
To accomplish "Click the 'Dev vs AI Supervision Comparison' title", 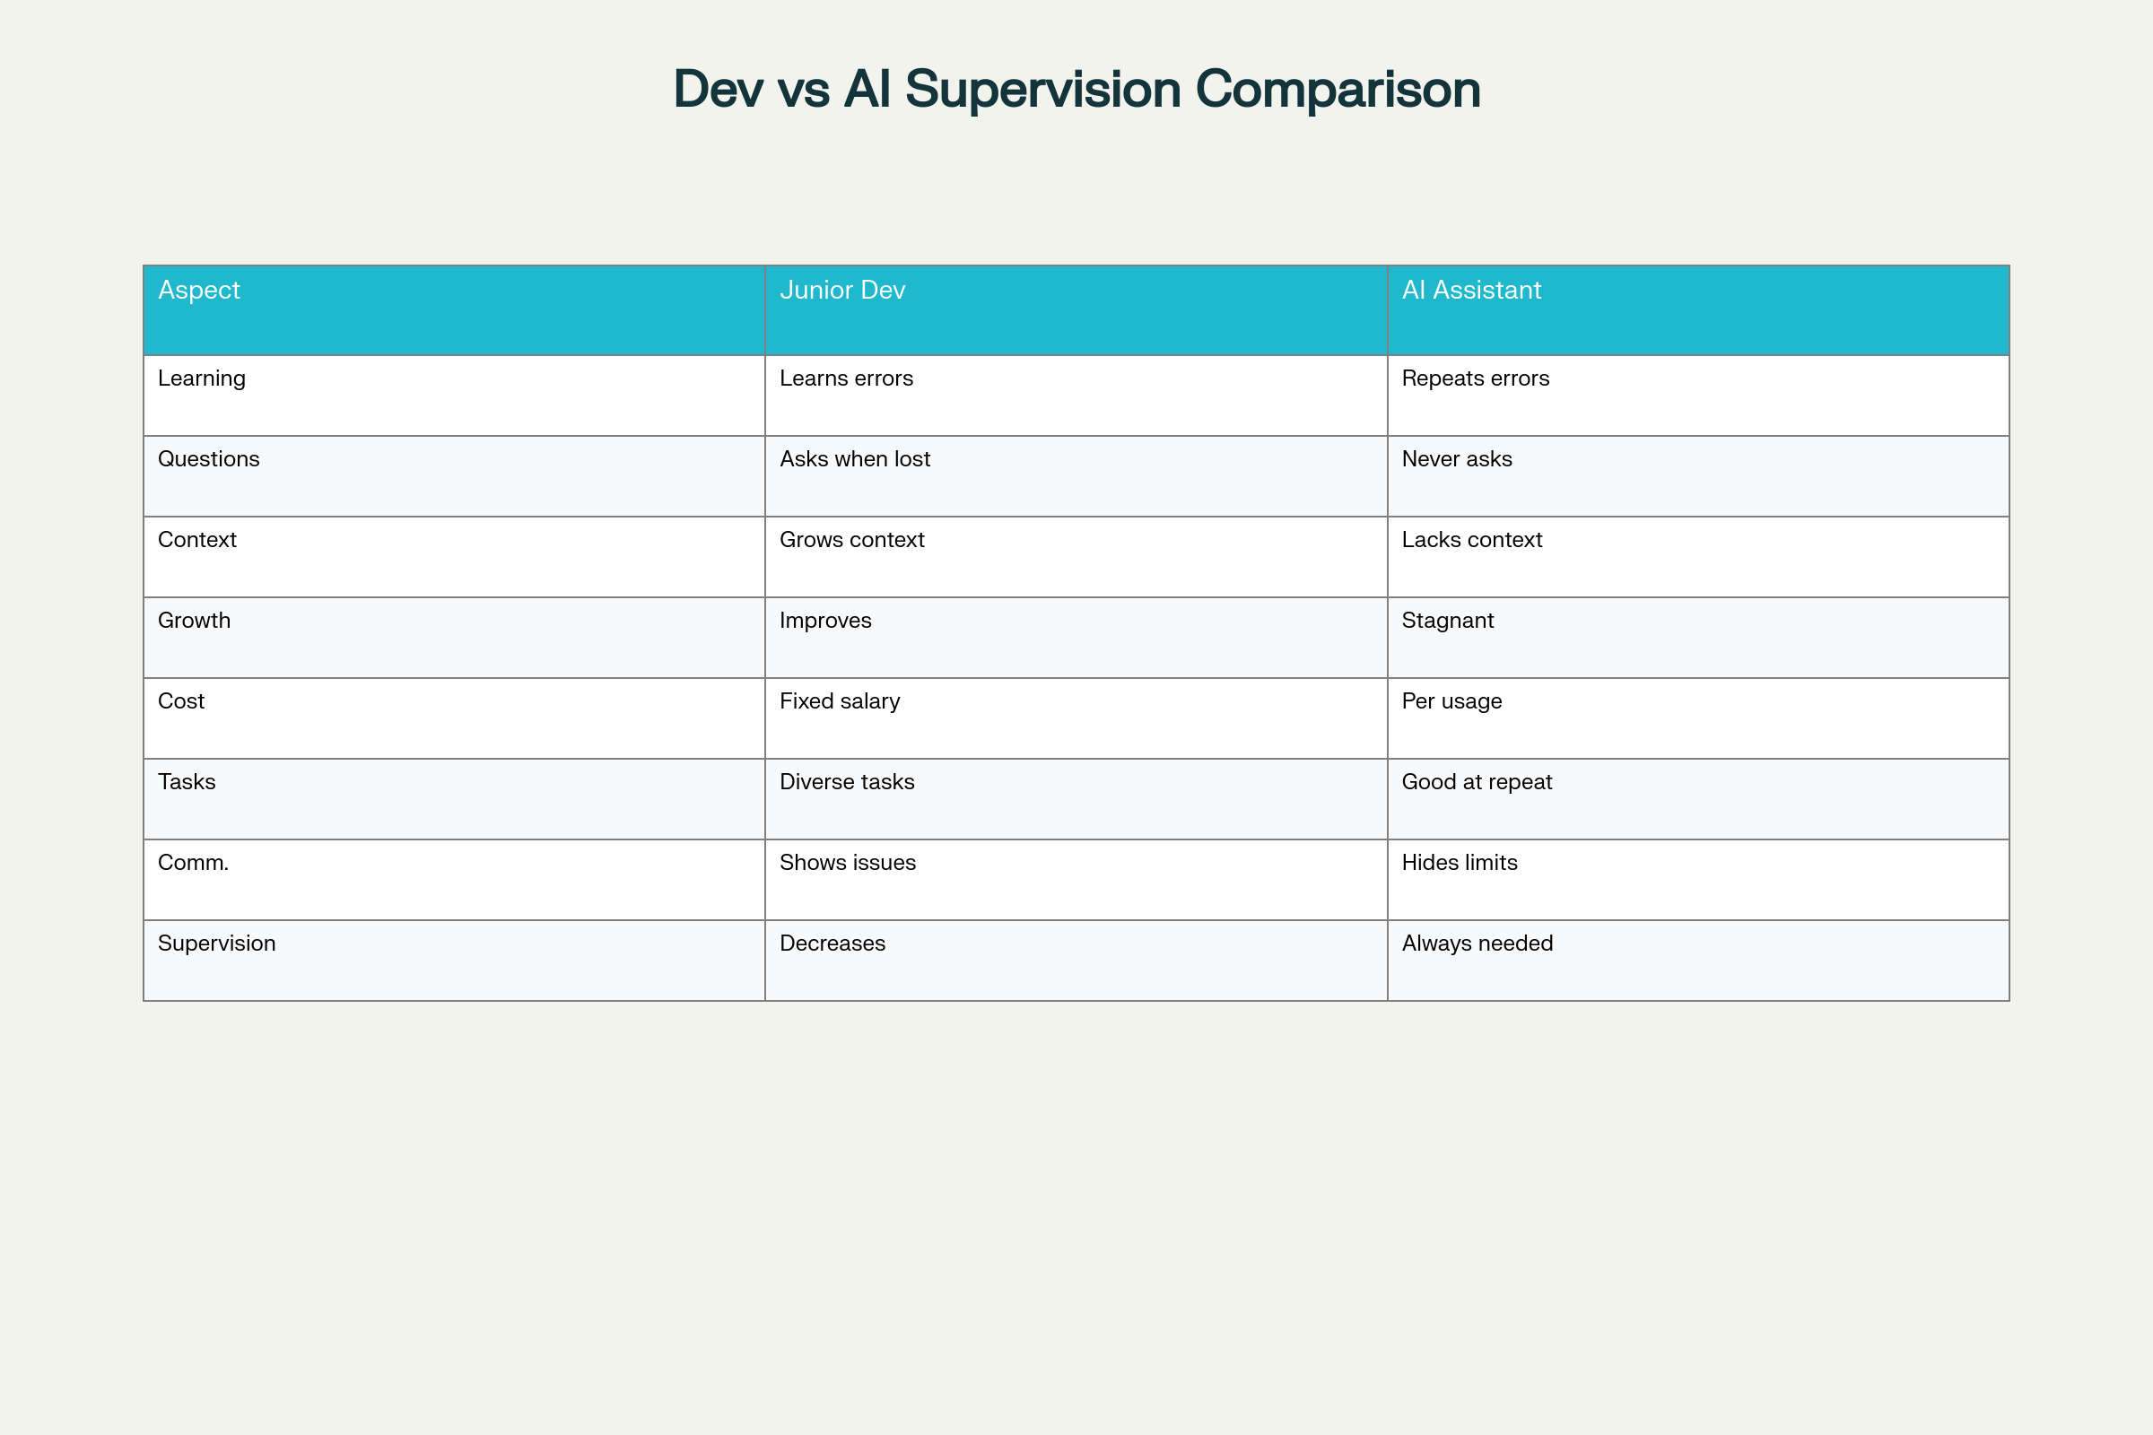I will [1076, 90].
